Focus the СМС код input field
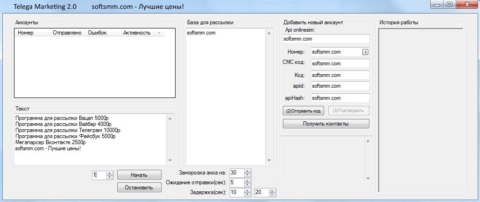This screenshot has width=480, height=202. (339, 63)
